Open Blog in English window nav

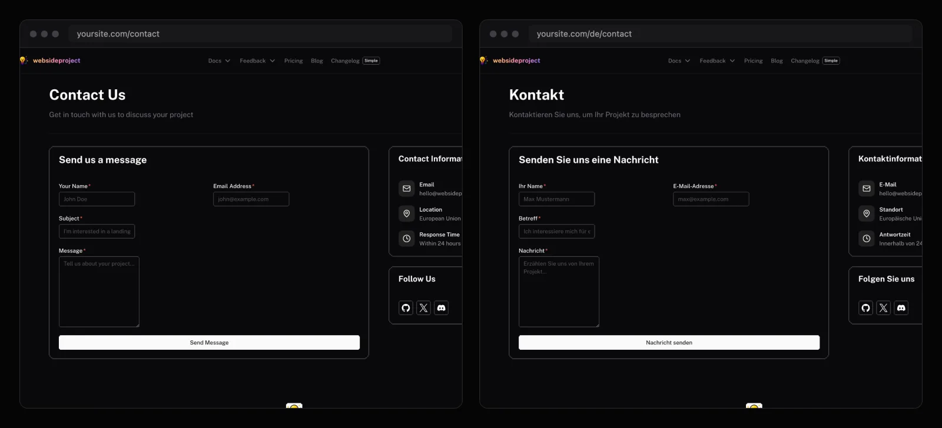[x=317, y=61]
